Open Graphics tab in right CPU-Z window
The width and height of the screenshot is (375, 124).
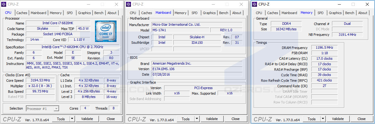tap(335, 13)
